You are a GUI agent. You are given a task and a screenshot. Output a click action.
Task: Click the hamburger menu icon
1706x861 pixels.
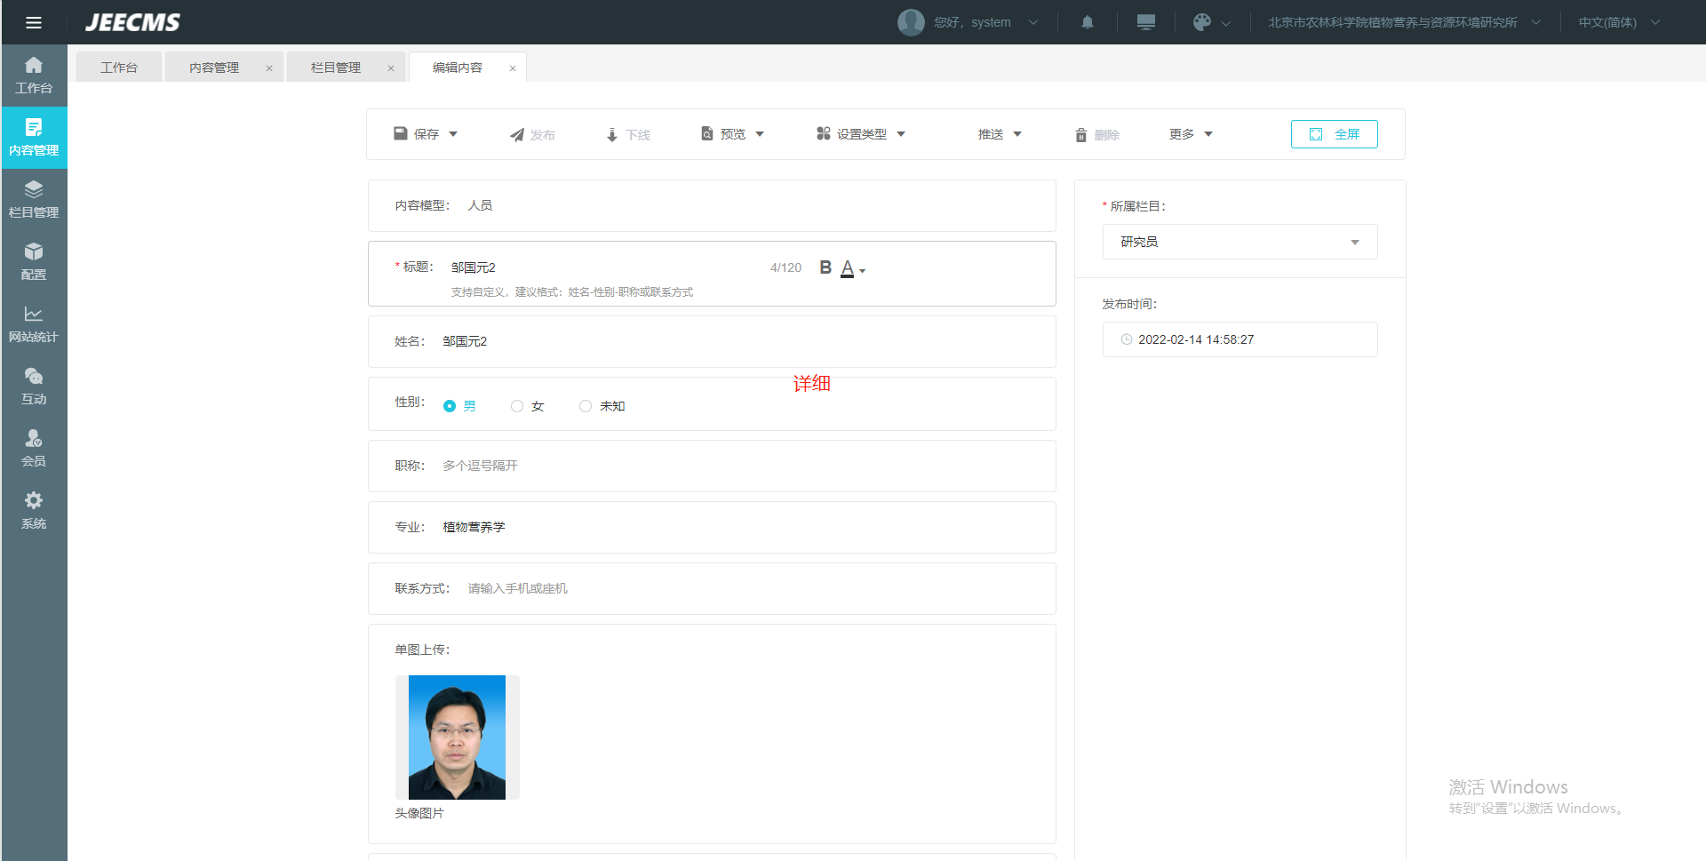[x=34, y=22]
